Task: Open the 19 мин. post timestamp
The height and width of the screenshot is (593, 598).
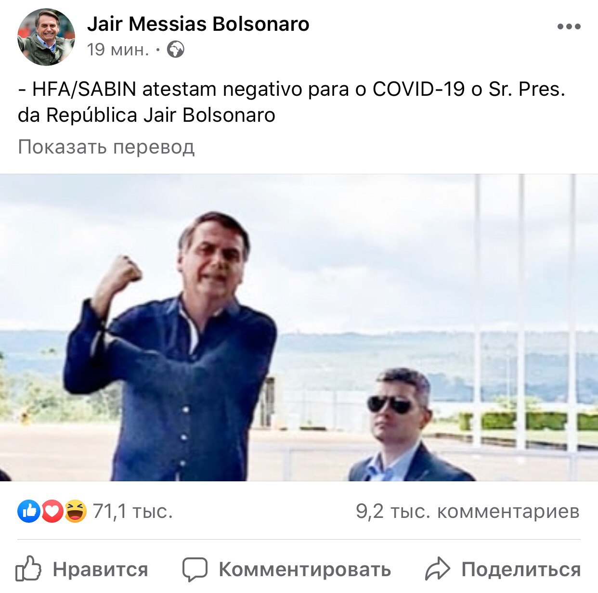Action: pyautogui.click(x=118, y=50)
